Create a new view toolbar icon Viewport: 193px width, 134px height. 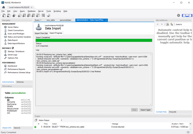click(x=29, y=15)
